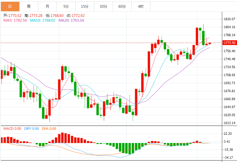
Task: Click the 1676.81 price axis label
Action: [x=230, y=91]
